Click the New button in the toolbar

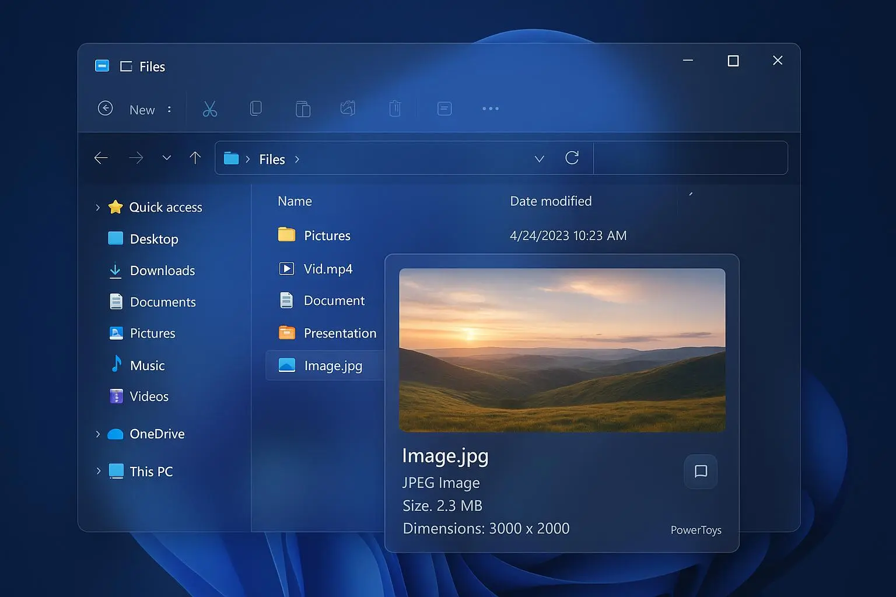[142, 110]
